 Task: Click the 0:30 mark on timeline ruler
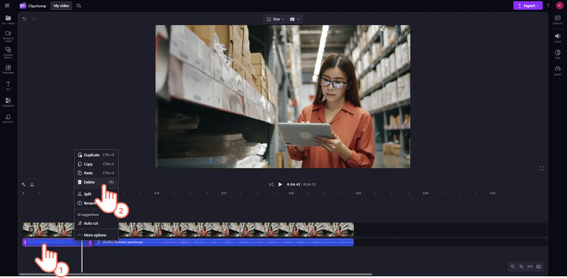[x=426, y=193]
